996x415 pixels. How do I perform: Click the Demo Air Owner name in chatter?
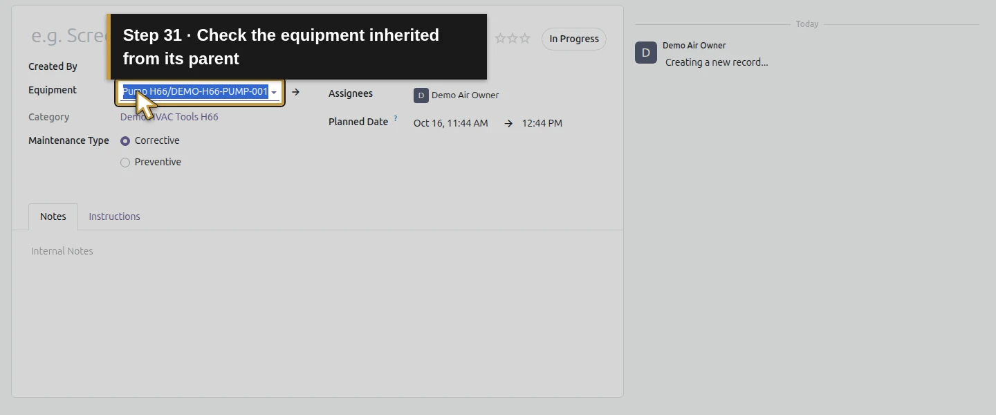tap(694, 46)
